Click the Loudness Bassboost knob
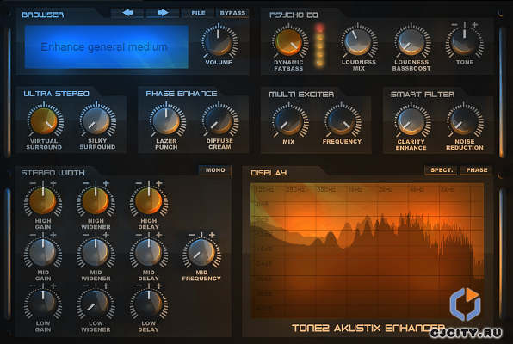 click(x=411, y=42)
